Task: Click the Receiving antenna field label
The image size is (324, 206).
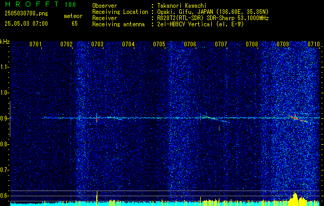Action: pyautogui.click(x=118, y=24)
